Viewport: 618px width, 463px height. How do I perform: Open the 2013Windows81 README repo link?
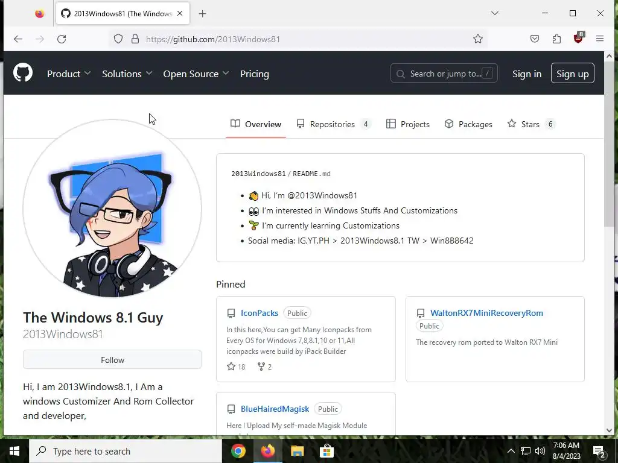coord(258,174)
